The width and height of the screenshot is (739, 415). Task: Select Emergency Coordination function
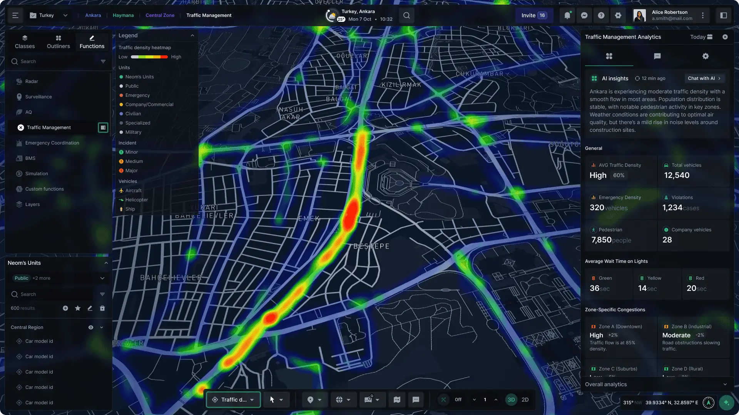coord(52,143)
